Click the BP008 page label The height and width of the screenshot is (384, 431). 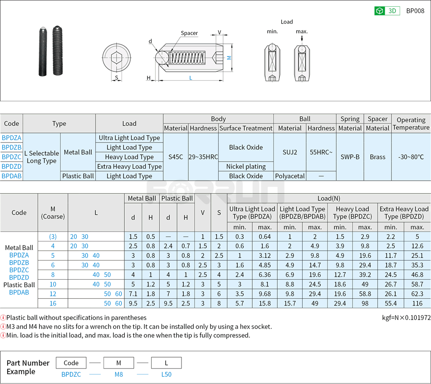(x=416, y=10)
